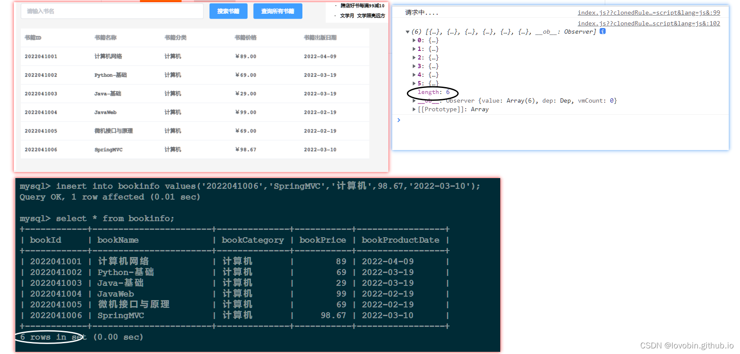Expand array item 5 in console
The height and width of the screenshot is (354, 740).
[x=414, y=83]
